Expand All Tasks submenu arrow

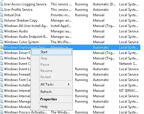(69, 84)
